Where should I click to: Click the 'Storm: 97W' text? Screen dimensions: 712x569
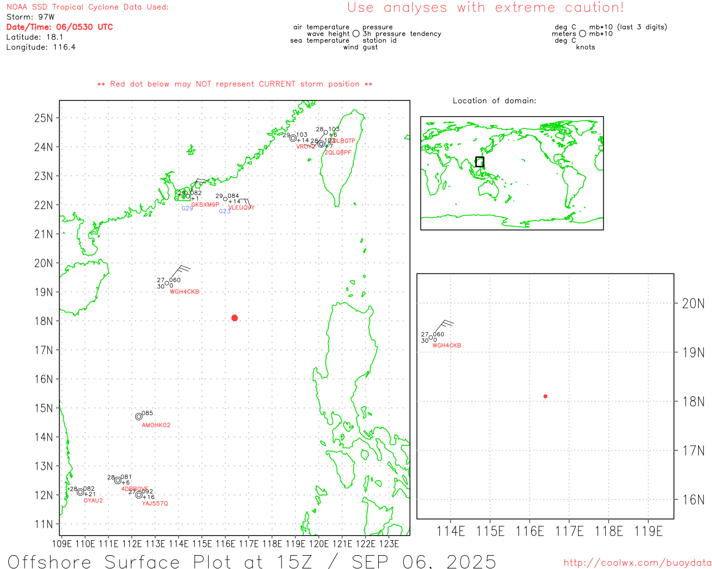pyautogui.click(x=31, y=17)
